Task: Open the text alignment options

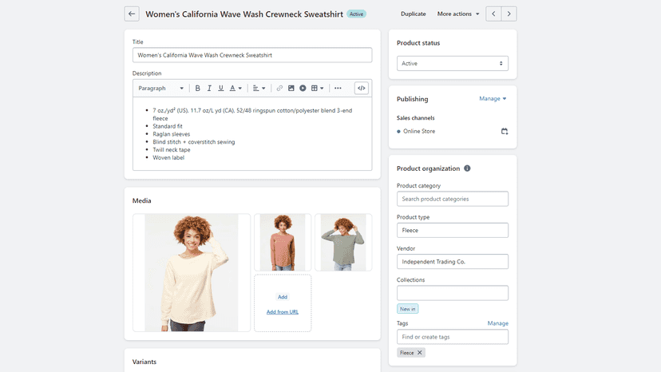Action: (259, 88)
